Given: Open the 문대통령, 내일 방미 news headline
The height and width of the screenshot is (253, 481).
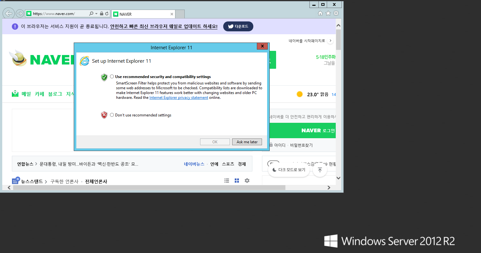Looking at the screenshot, I should [89, 164].
